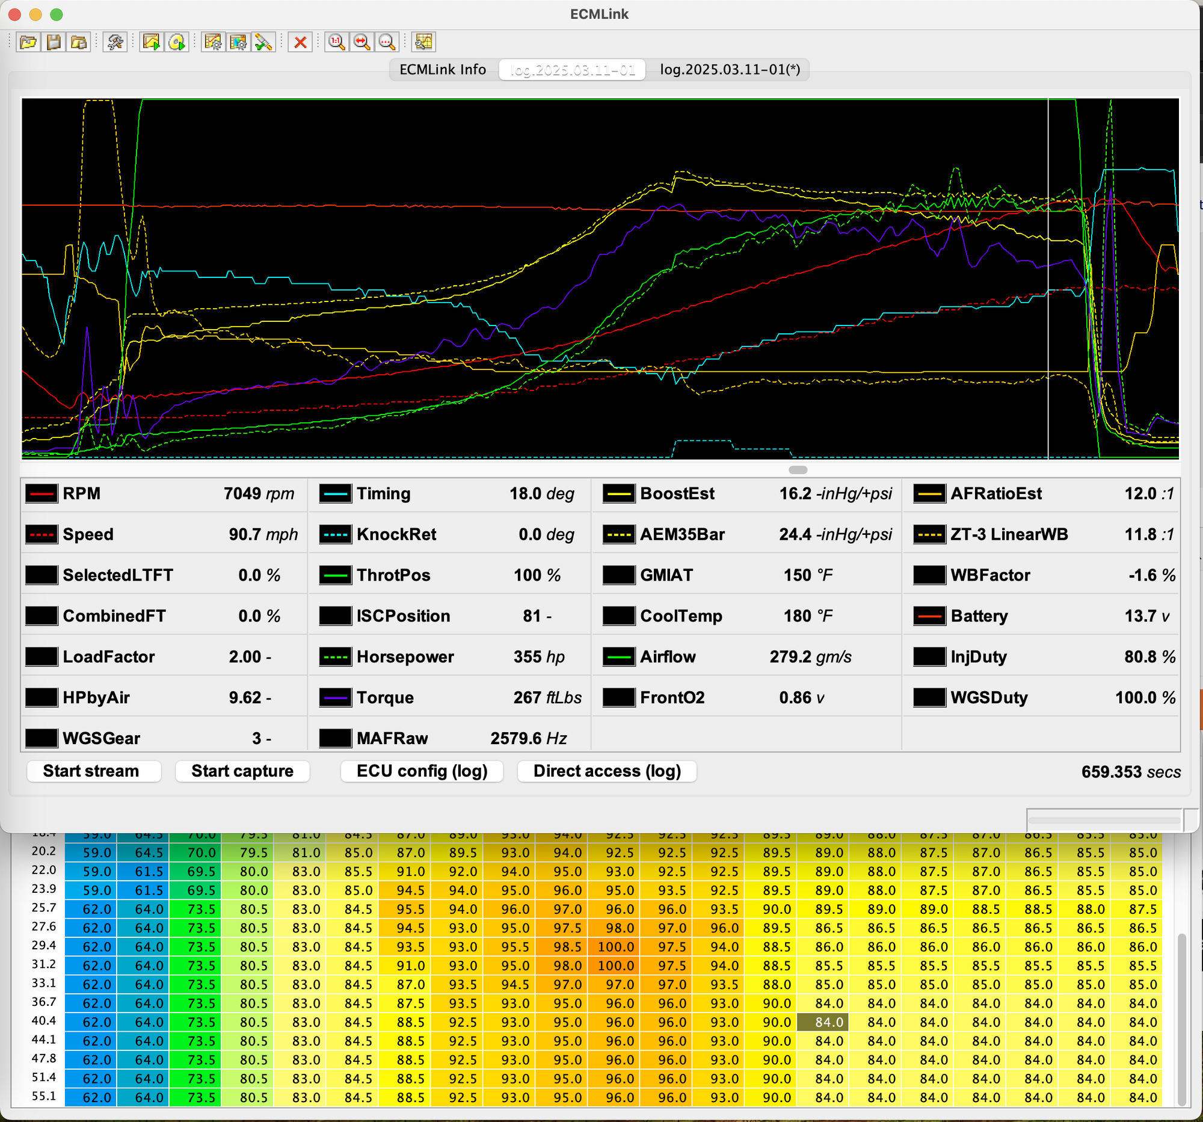The image size is (1203, 1122).
Task: Click the disc with green play arrow icon
Action: (177, 42)
